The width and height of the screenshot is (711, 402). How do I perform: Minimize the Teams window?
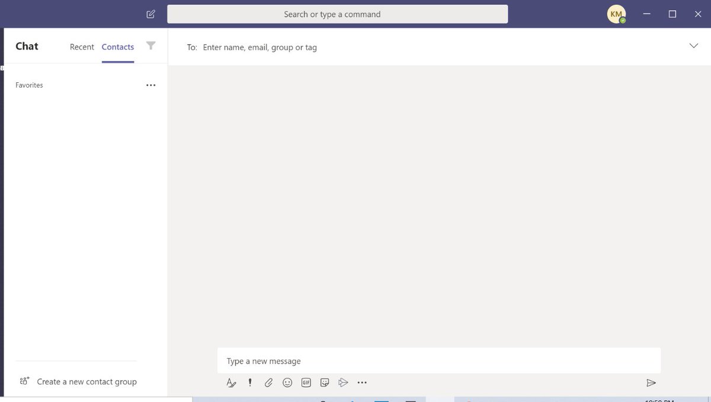[648, 14]
